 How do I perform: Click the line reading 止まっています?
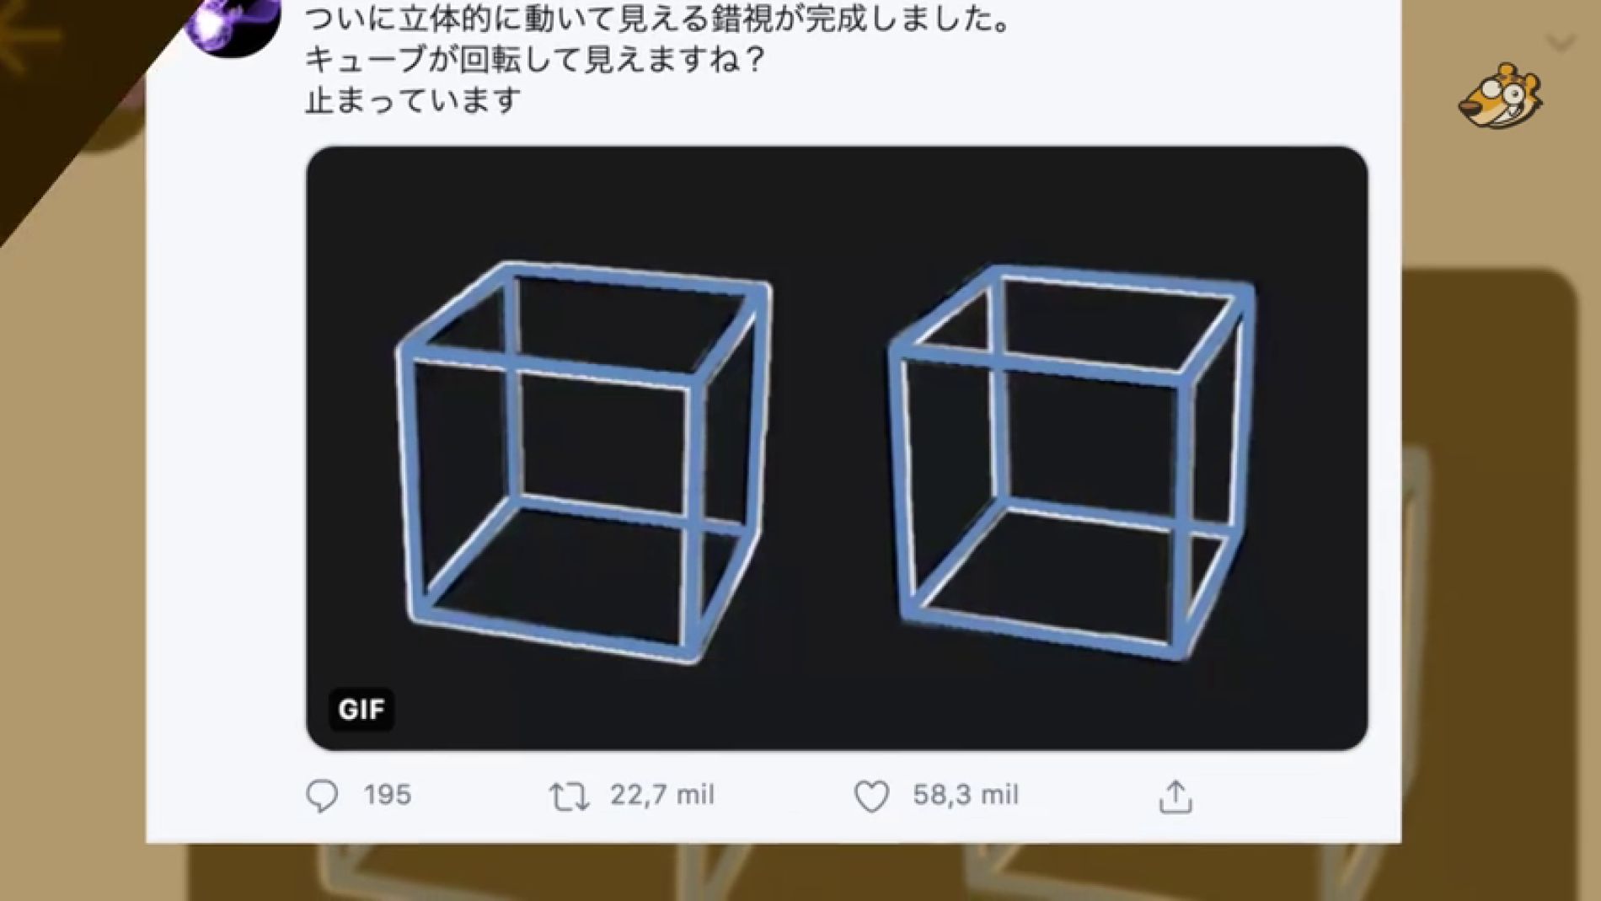pos(413,100)
